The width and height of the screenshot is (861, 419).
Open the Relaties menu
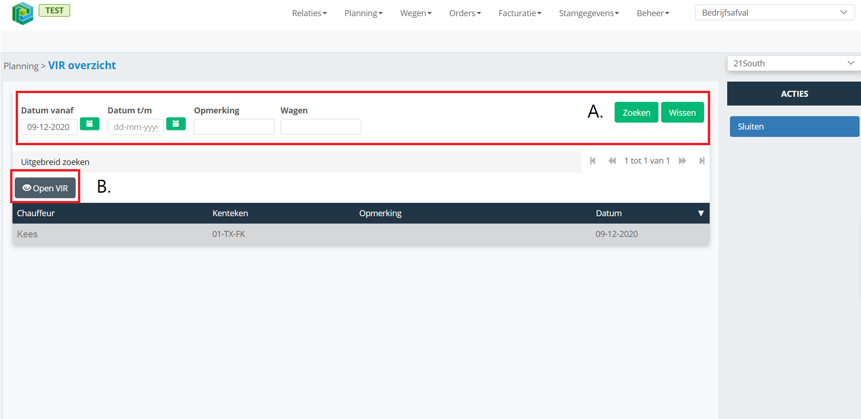309,13
